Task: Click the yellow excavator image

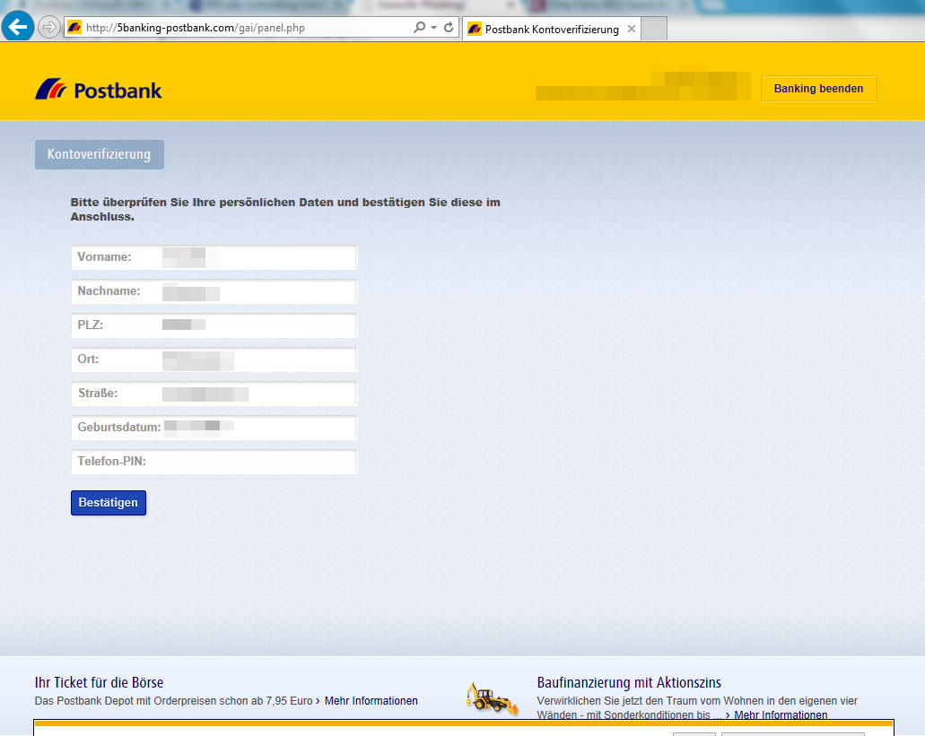Action: click(x=492, y=698)
